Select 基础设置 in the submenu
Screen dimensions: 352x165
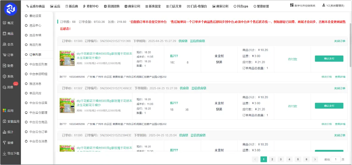(x=35, y=16)
